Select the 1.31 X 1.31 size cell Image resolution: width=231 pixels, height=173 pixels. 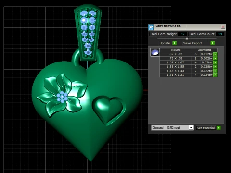coord(175,75)
